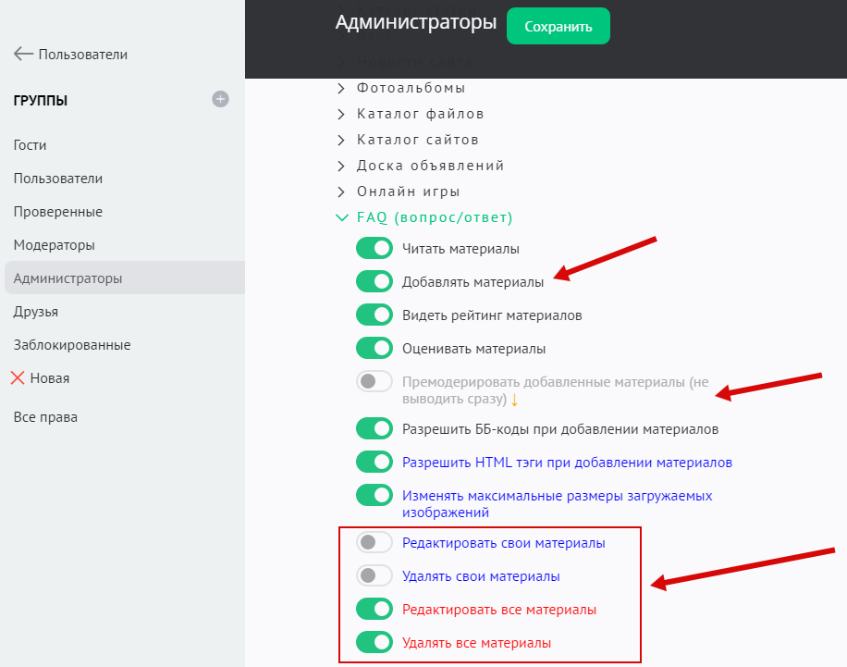The image size is (847, 667).
Task: Enable Удалять свои материалы switch
Action: pos(374,576)
